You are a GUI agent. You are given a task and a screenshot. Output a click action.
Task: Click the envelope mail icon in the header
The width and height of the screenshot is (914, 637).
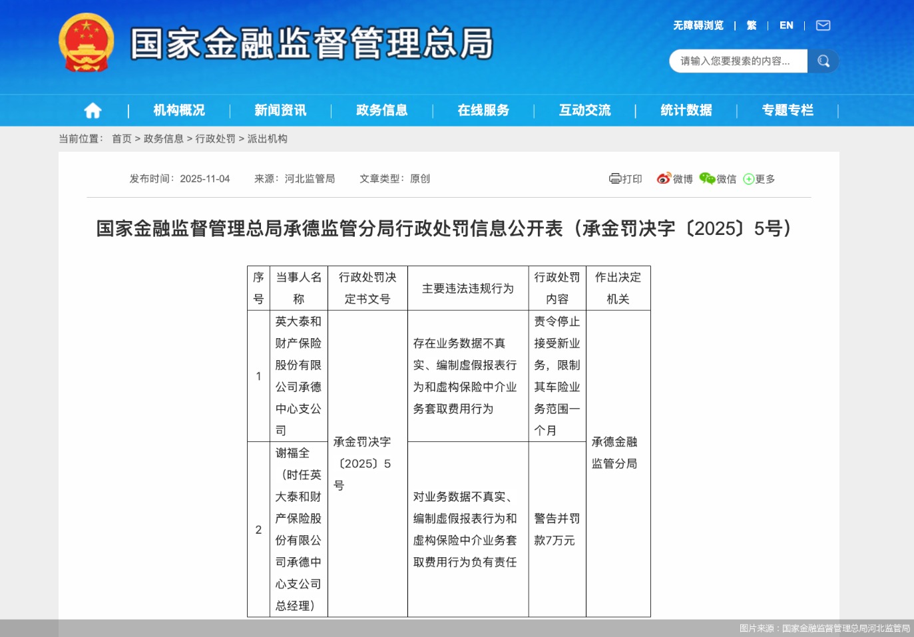[x=823, y=25]
